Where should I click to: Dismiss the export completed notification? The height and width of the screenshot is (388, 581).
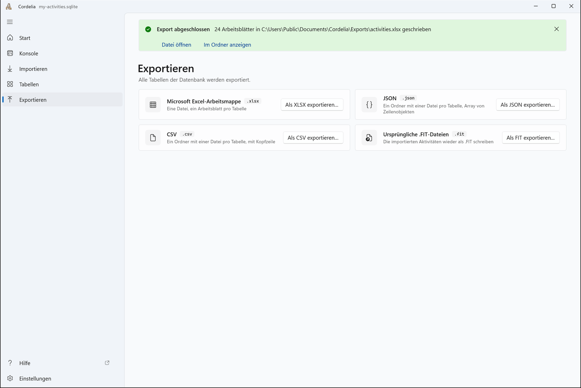(x=556, y=29)
